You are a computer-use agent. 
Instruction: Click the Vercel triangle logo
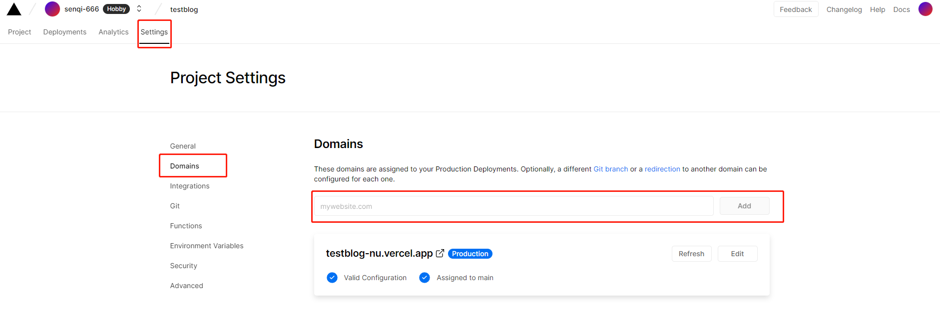(14, 9)
